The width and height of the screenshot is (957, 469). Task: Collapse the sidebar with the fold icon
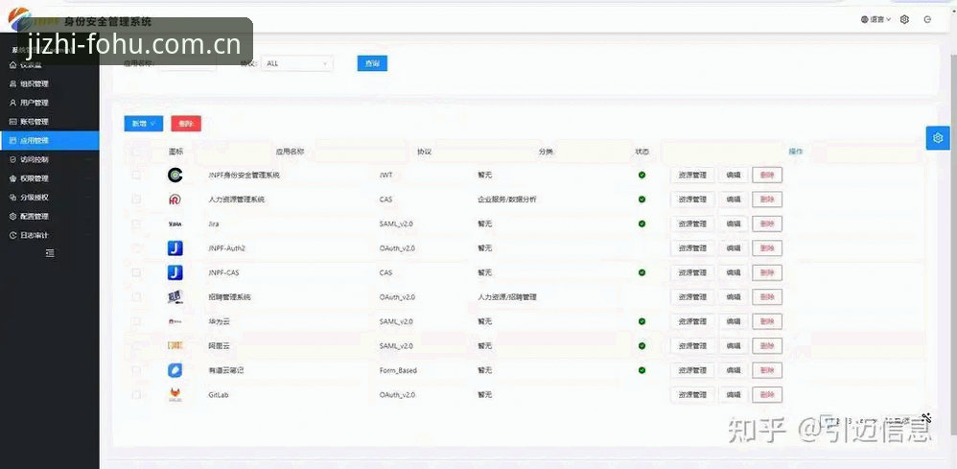tap(50, 253)
